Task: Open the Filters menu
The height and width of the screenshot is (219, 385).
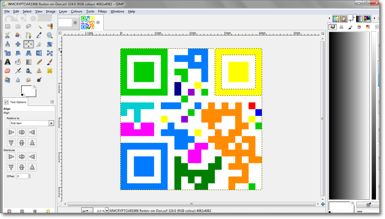Action: point(102,11)
